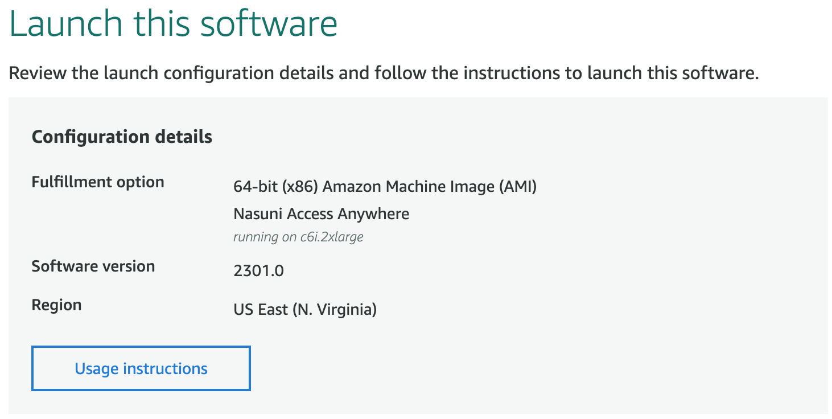Open the Usage instructions button
Screen dimensions: 832x419
click(141, 368)
